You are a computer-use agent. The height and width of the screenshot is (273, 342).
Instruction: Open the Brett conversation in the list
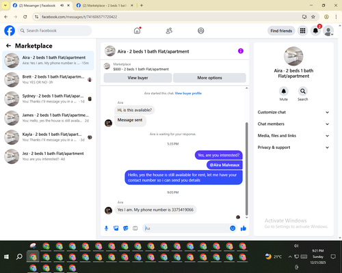(48, 80)
